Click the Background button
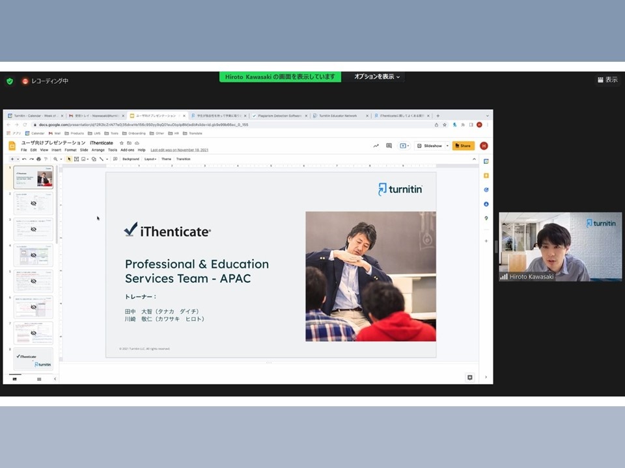Image resolution: width=625 pixels, height=468 pixels. 131,159
